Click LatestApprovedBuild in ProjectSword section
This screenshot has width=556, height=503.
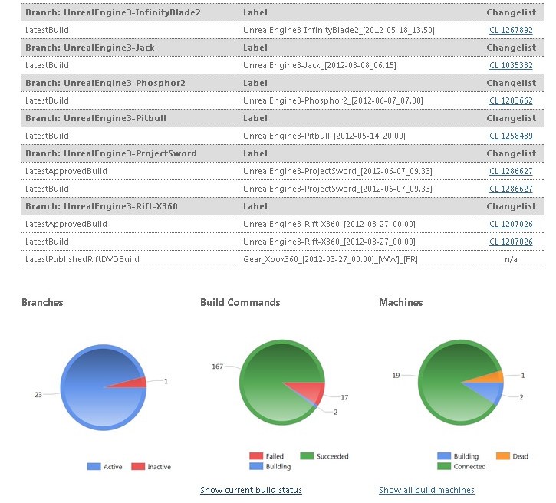(x=66, y=171)
